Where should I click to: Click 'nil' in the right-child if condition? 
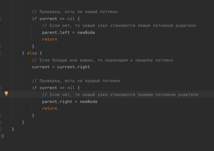[71, 88]
